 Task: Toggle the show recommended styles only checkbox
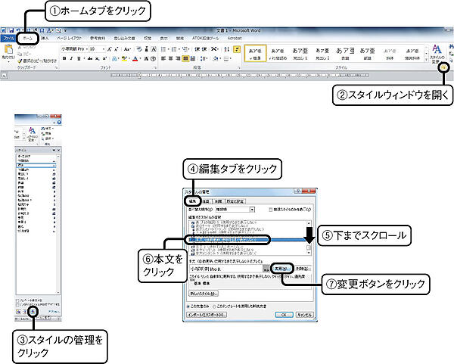(x=269, y=209)
